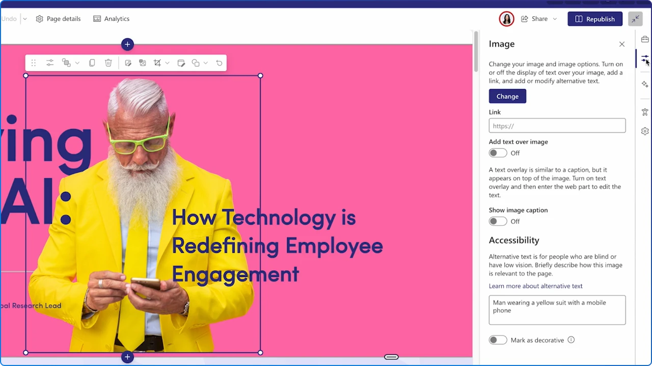Duplicate the image web part

tap(92, 63)
